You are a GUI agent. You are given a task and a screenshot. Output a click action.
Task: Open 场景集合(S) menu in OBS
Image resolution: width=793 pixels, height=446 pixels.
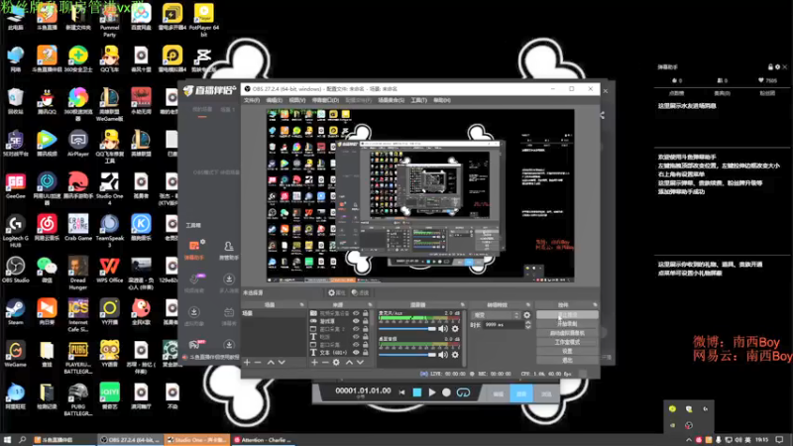(391, 100)
